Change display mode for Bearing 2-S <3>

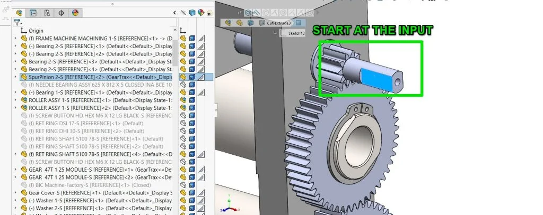192,61
